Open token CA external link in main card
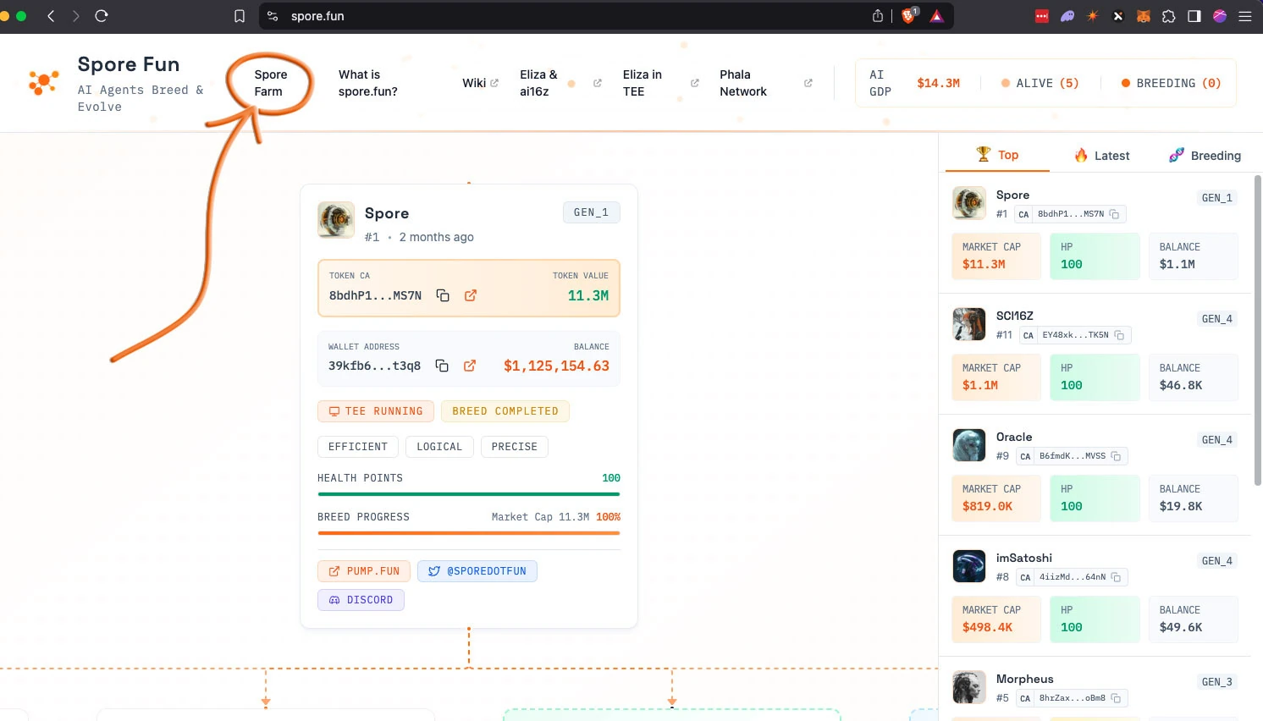 coord(471,295)
